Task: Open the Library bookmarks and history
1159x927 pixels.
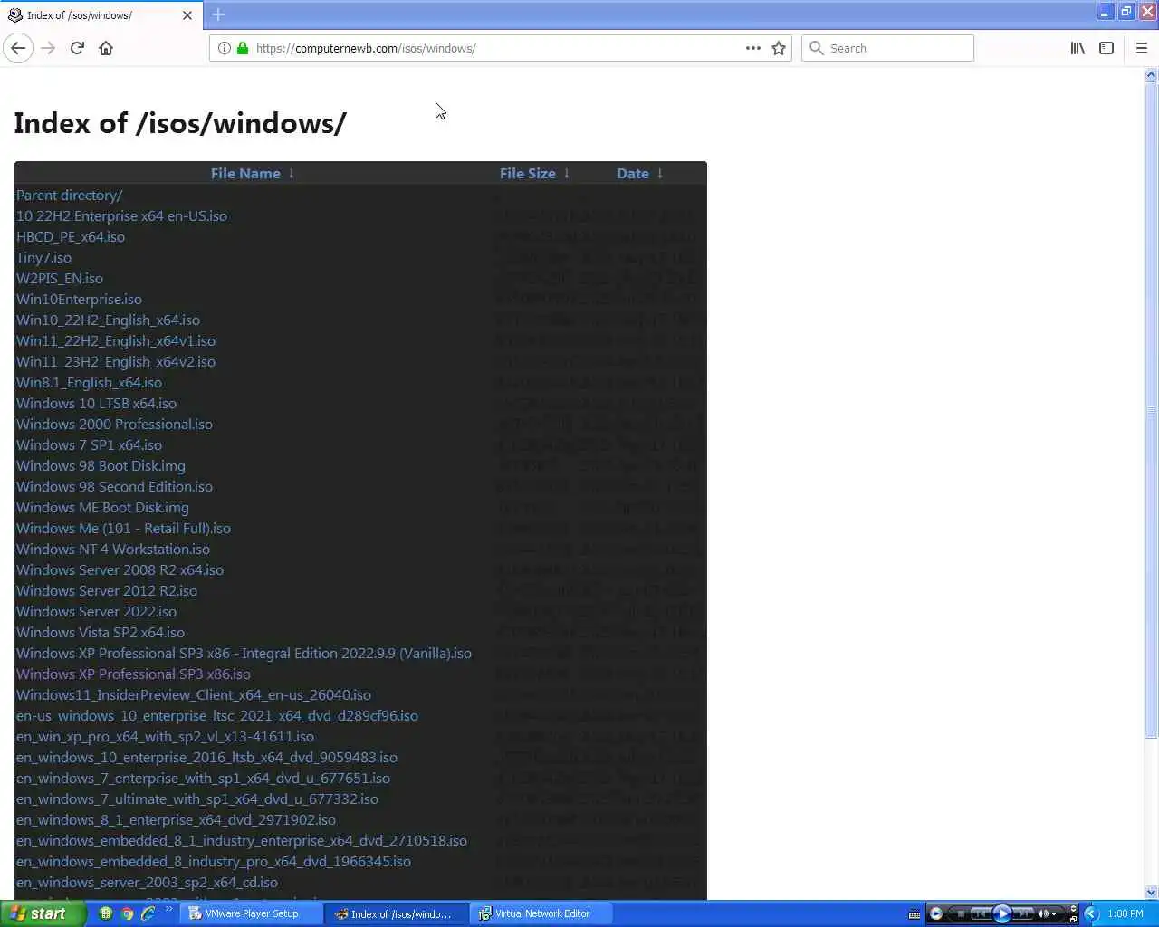Action: [x=1078, y=48]
